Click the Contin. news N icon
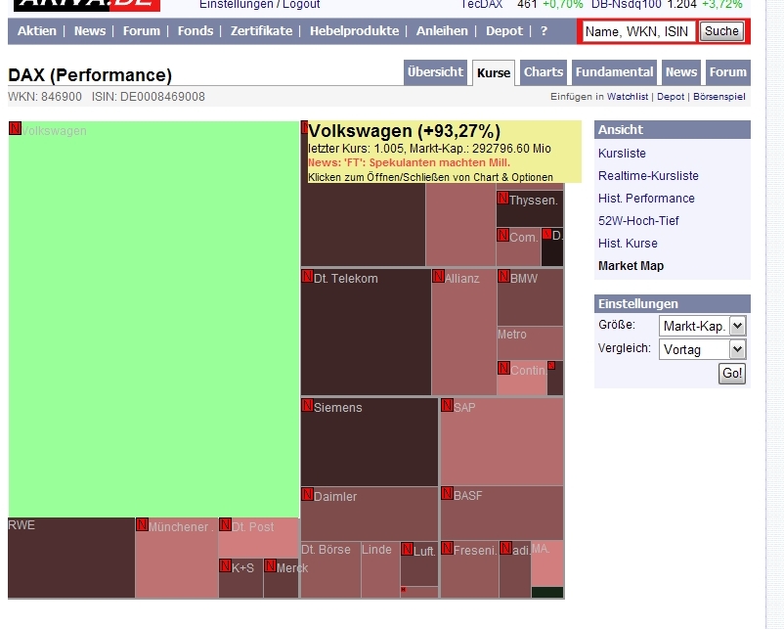This screenshot has height=629, width=784. click(x=504, y=368)
